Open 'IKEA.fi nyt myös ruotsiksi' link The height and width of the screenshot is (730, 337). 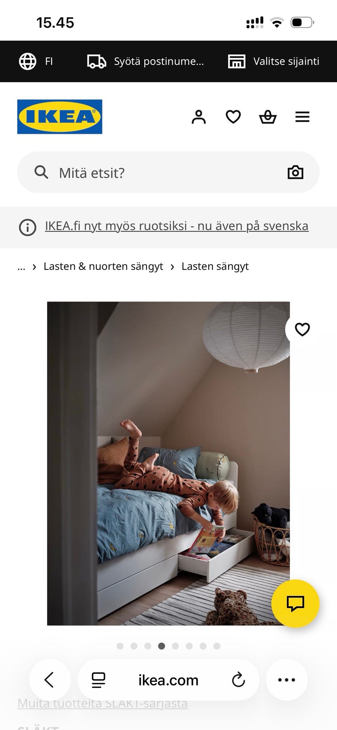click(177, 226)
